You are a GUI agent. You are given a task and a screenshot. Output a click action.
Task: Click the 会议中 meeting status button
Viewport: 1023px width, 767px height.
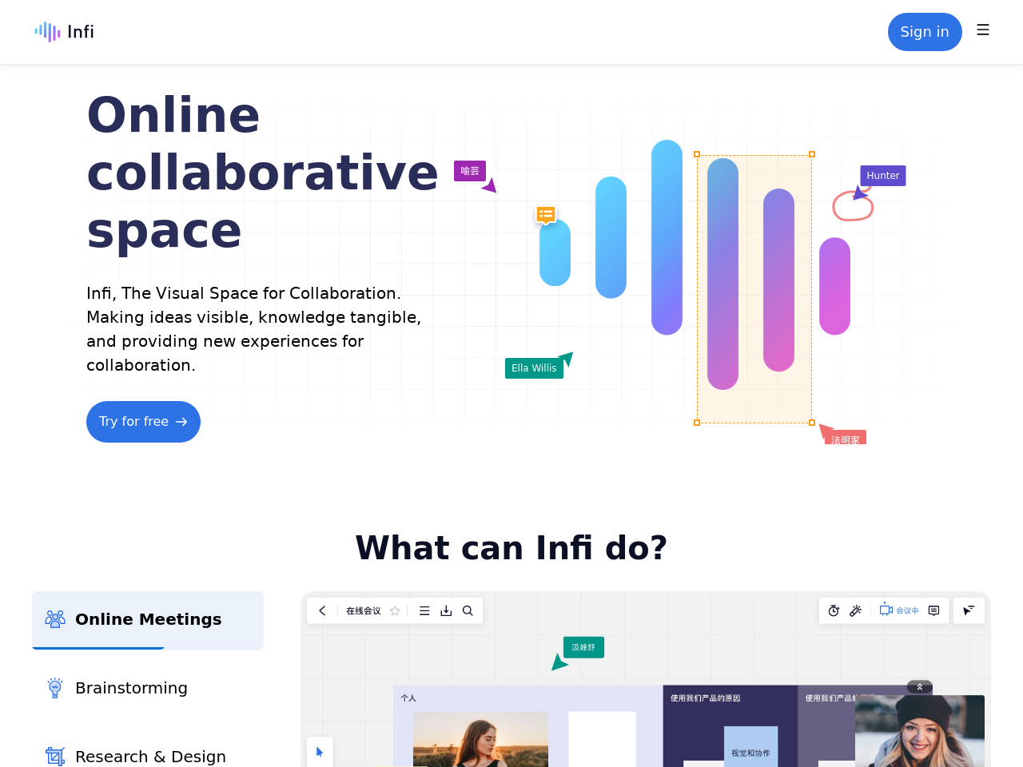click(x=899, y=610)
